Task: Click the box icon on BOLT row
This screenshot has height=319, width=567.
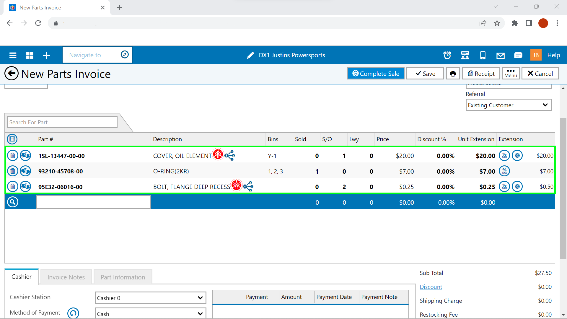Action: point(517,187)
